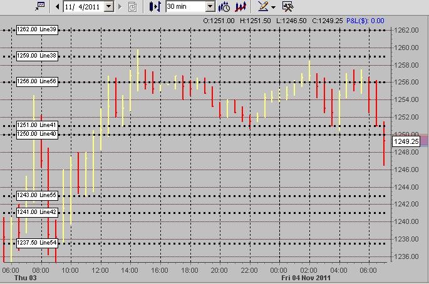Click the 20:00 time axis label
Screen dimensions: 429x284
click(219, 270)
